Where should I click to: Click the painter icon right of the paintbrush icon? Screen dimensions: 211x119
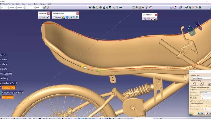pos(48,7)
